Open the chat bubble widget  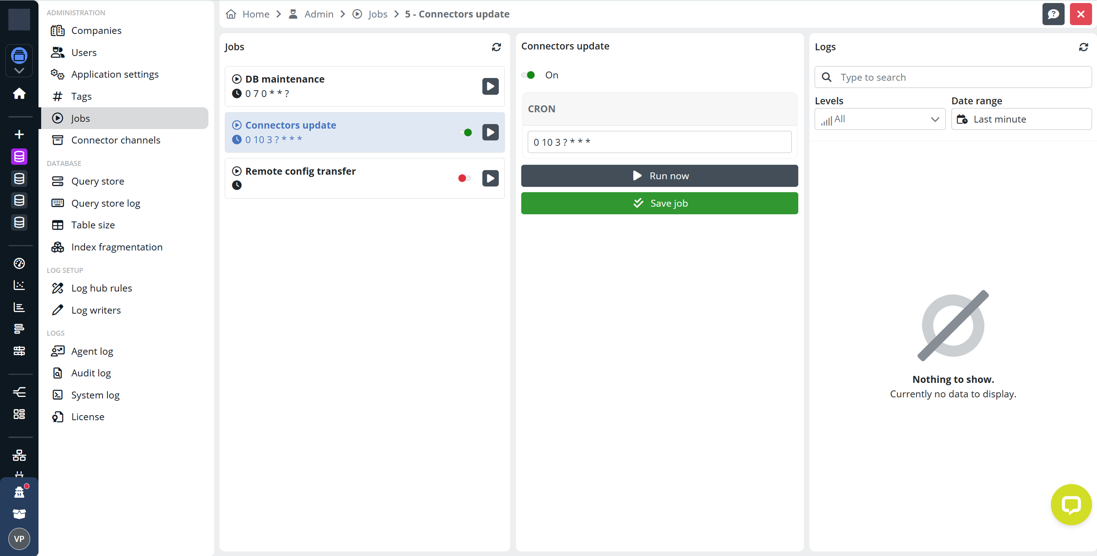[x=1071, y=505]
